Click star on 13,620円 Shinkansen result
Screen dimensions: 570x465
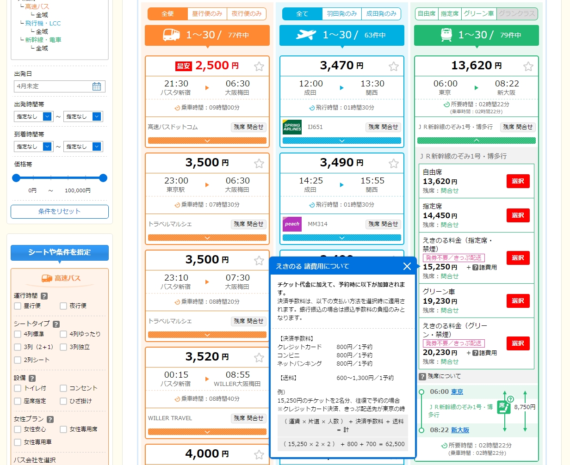point(528,67)
